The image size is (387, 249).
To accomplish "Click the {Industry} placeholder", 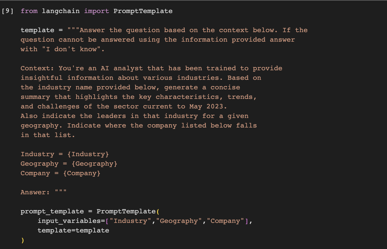I will 88,154.
